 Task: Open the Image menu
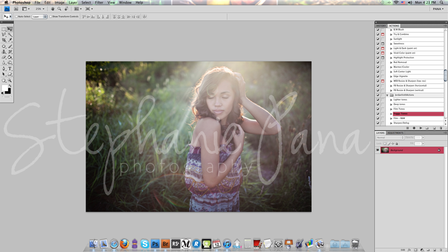59,2
